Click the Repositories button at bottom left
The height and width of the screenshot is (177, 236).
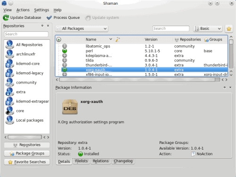[x=27, y=145]
